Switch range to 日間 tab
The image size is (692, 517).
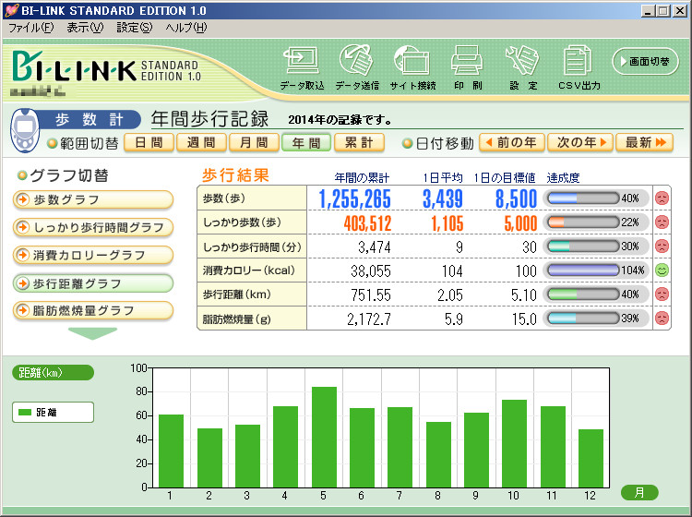(149, 142)
